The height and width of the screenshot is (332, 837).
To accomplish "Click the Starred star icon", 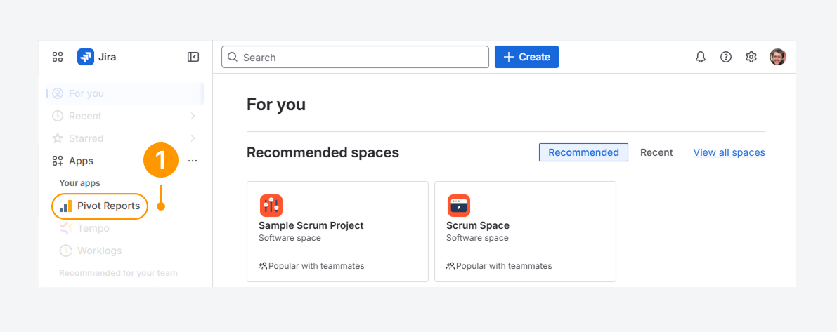I will 58,138.
